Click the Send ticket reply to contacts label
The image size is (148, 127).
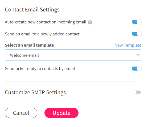pyautogui.click(x=40, y=69)
